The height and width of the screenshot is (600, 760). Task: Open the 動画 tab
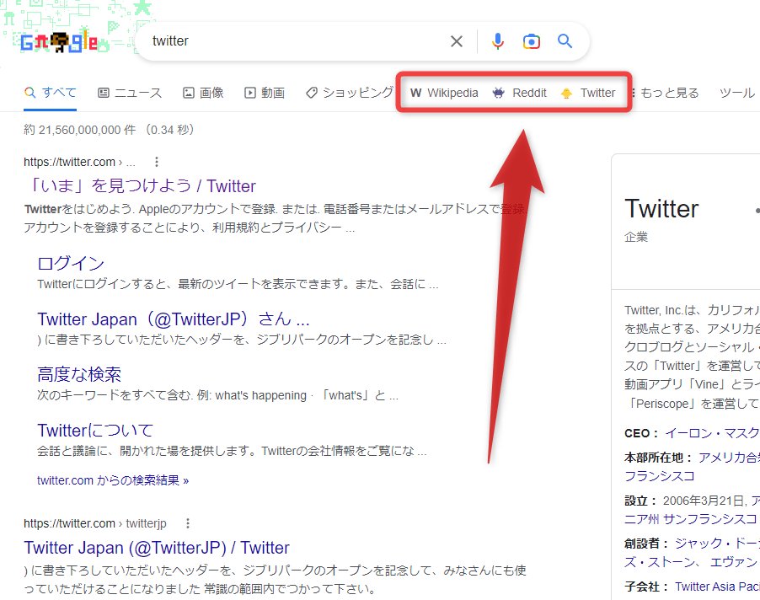(265, 93)
